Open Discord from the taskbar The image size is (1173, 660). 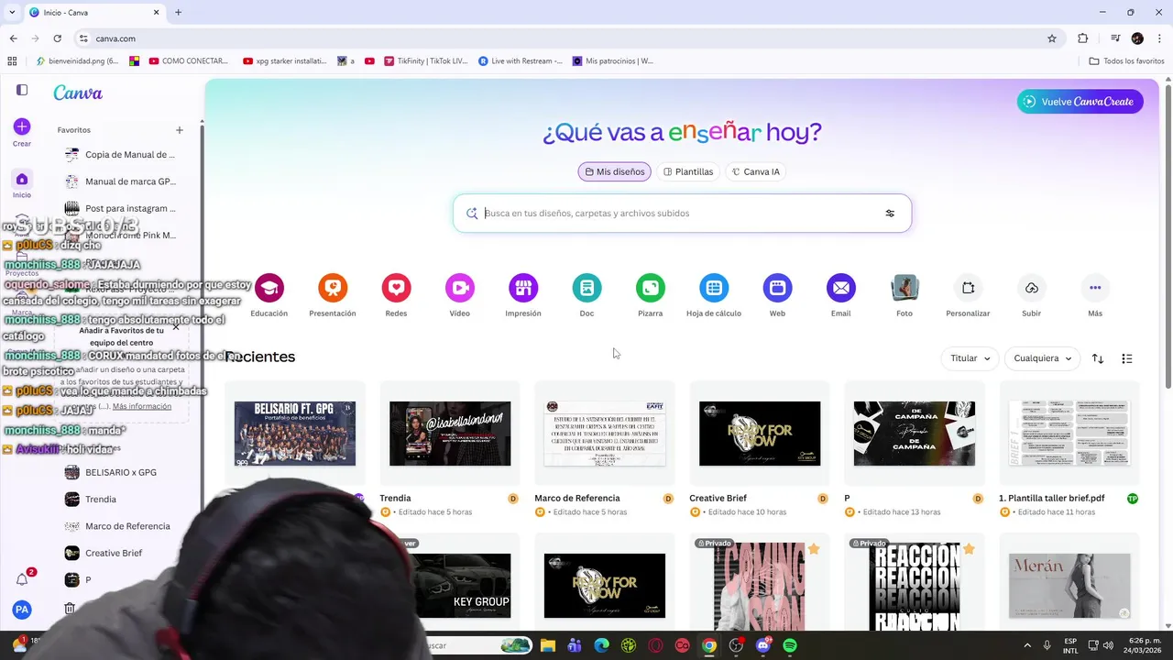click(x=763, y=645)
